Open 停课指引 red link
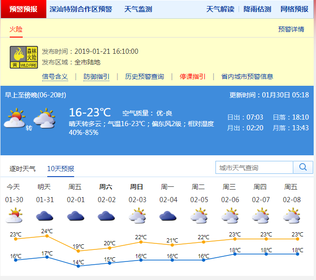Viewport: 316px width, 280px height. 193,76
